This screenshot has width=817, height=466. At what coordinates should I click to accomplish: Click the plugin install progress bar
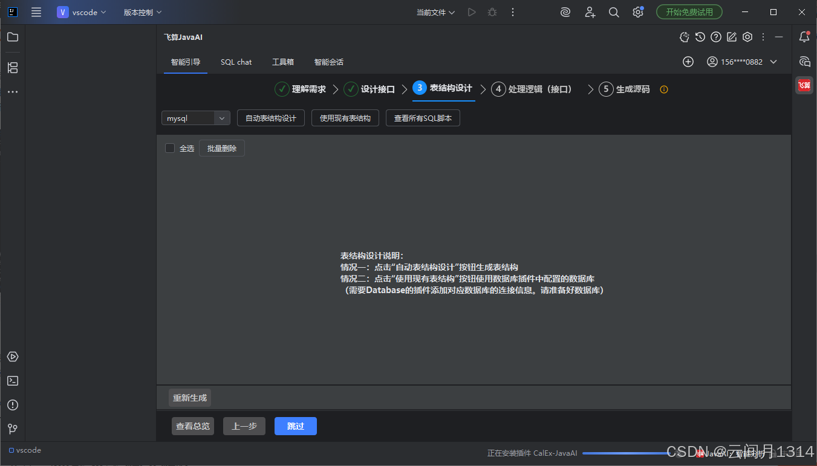click(626, 453)
